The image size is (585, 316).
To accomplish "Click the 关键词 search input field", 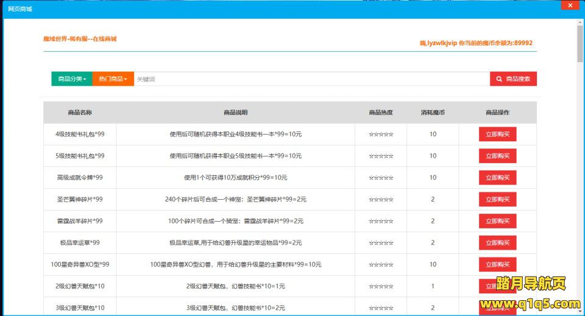I will pos(311,79).
